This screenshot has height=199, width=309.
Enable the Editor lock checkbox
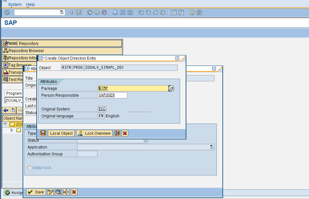pyautogui.click(x=29, y=168)
